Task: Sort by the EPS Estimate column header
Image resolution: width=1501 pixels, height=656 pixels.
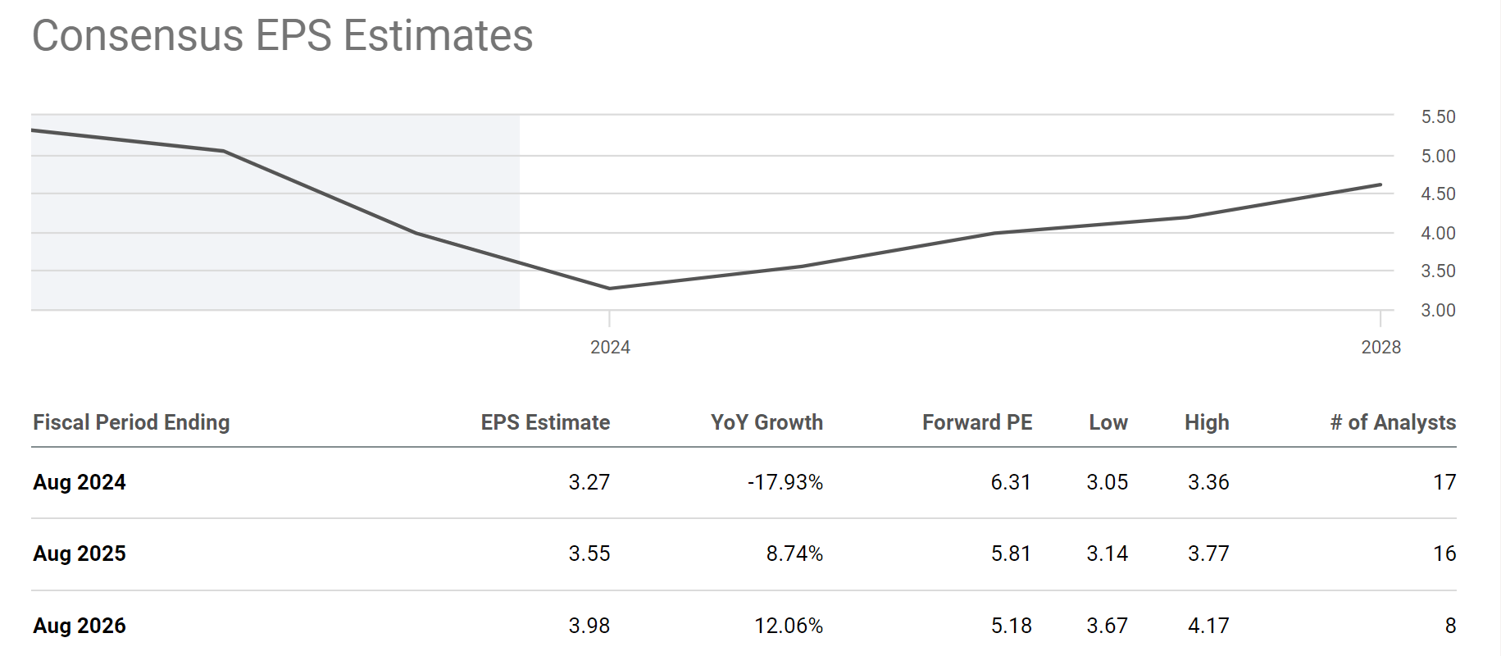Action: (545, 422)
